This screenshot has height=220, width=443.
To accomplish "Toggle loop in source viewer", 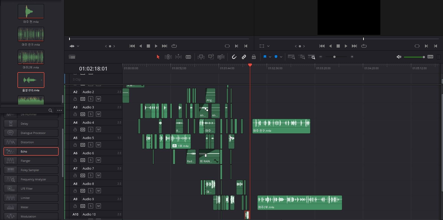I will point(174,46).
